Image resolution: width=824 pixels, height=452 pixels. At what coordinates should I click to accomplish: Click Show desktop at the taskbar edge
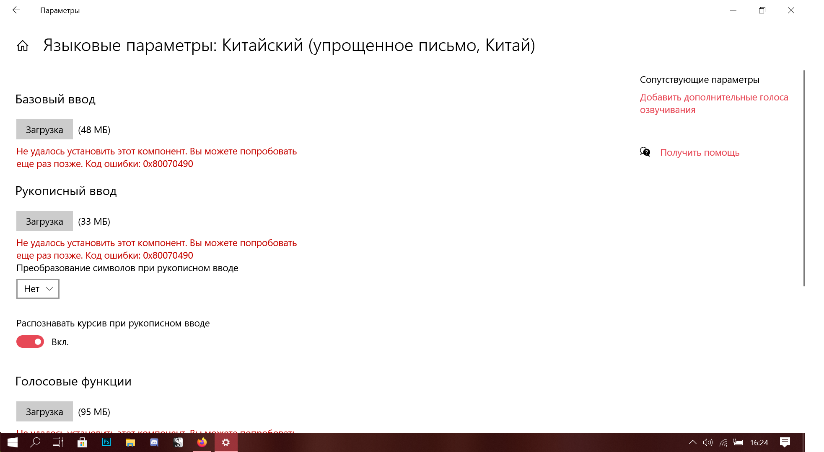click(803, 442)
